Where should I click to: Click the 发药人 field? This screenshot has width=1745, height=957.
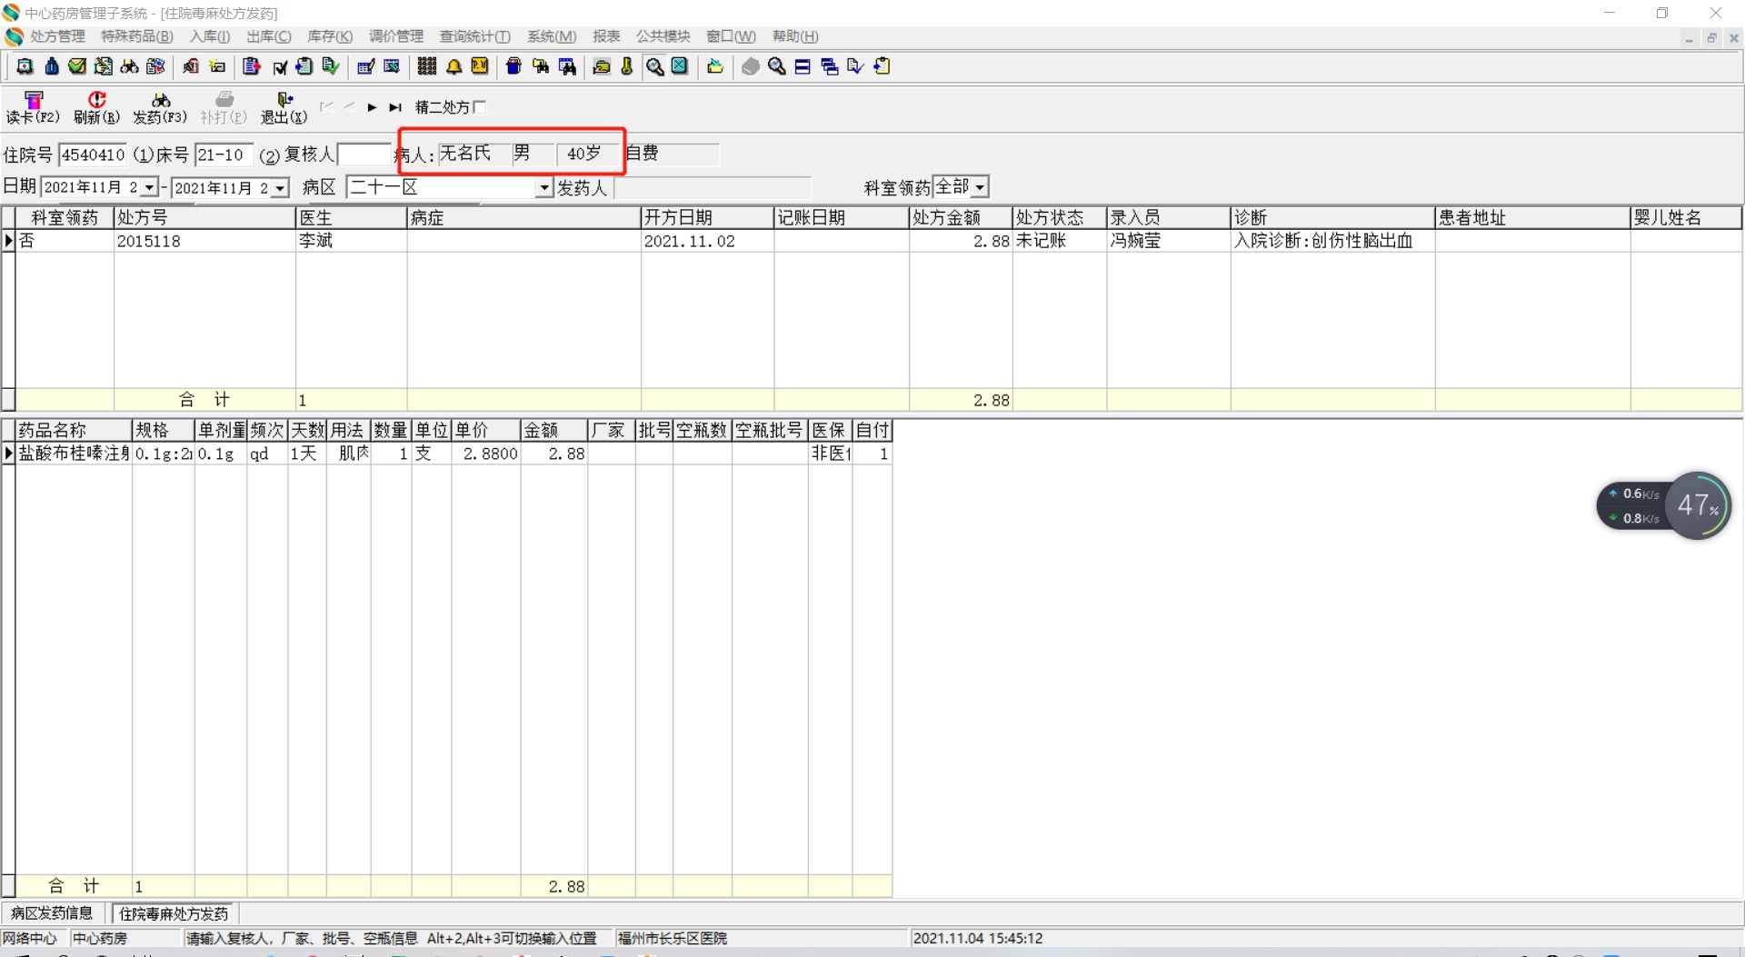click(x=713, y=188)
